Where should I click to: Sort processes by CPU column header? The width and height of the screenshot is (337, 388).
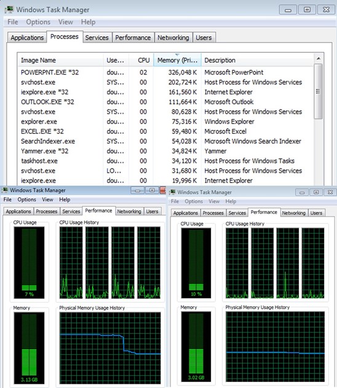pos(141,60)
